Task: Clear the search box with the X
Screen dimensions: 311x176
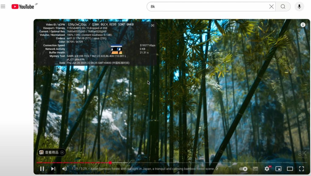Action: pos(271,7)
